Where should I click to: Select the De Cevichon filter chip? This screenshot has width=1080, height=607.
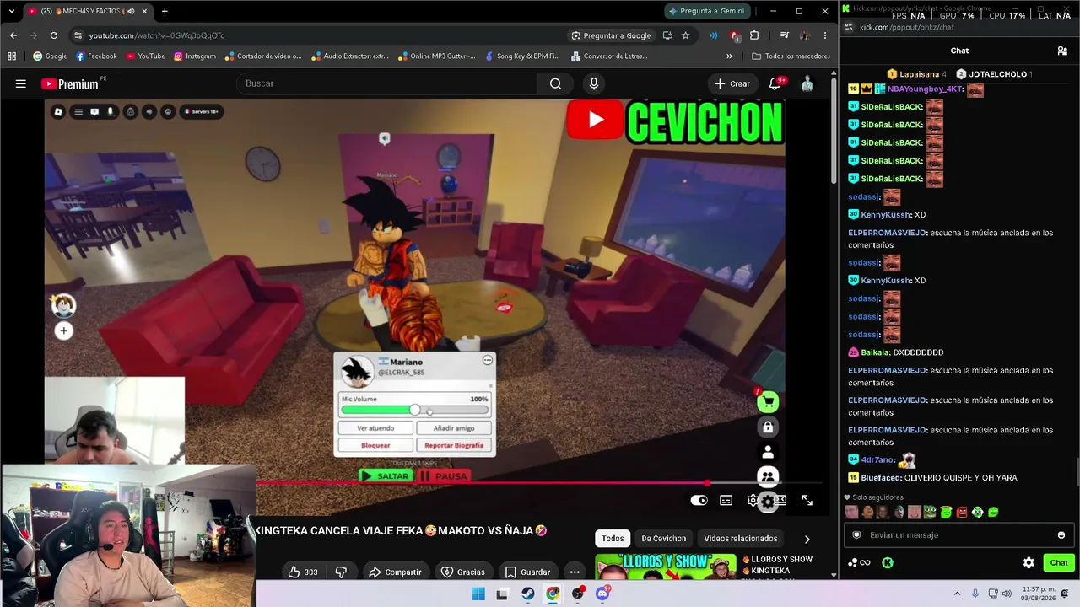click(664, 538)
